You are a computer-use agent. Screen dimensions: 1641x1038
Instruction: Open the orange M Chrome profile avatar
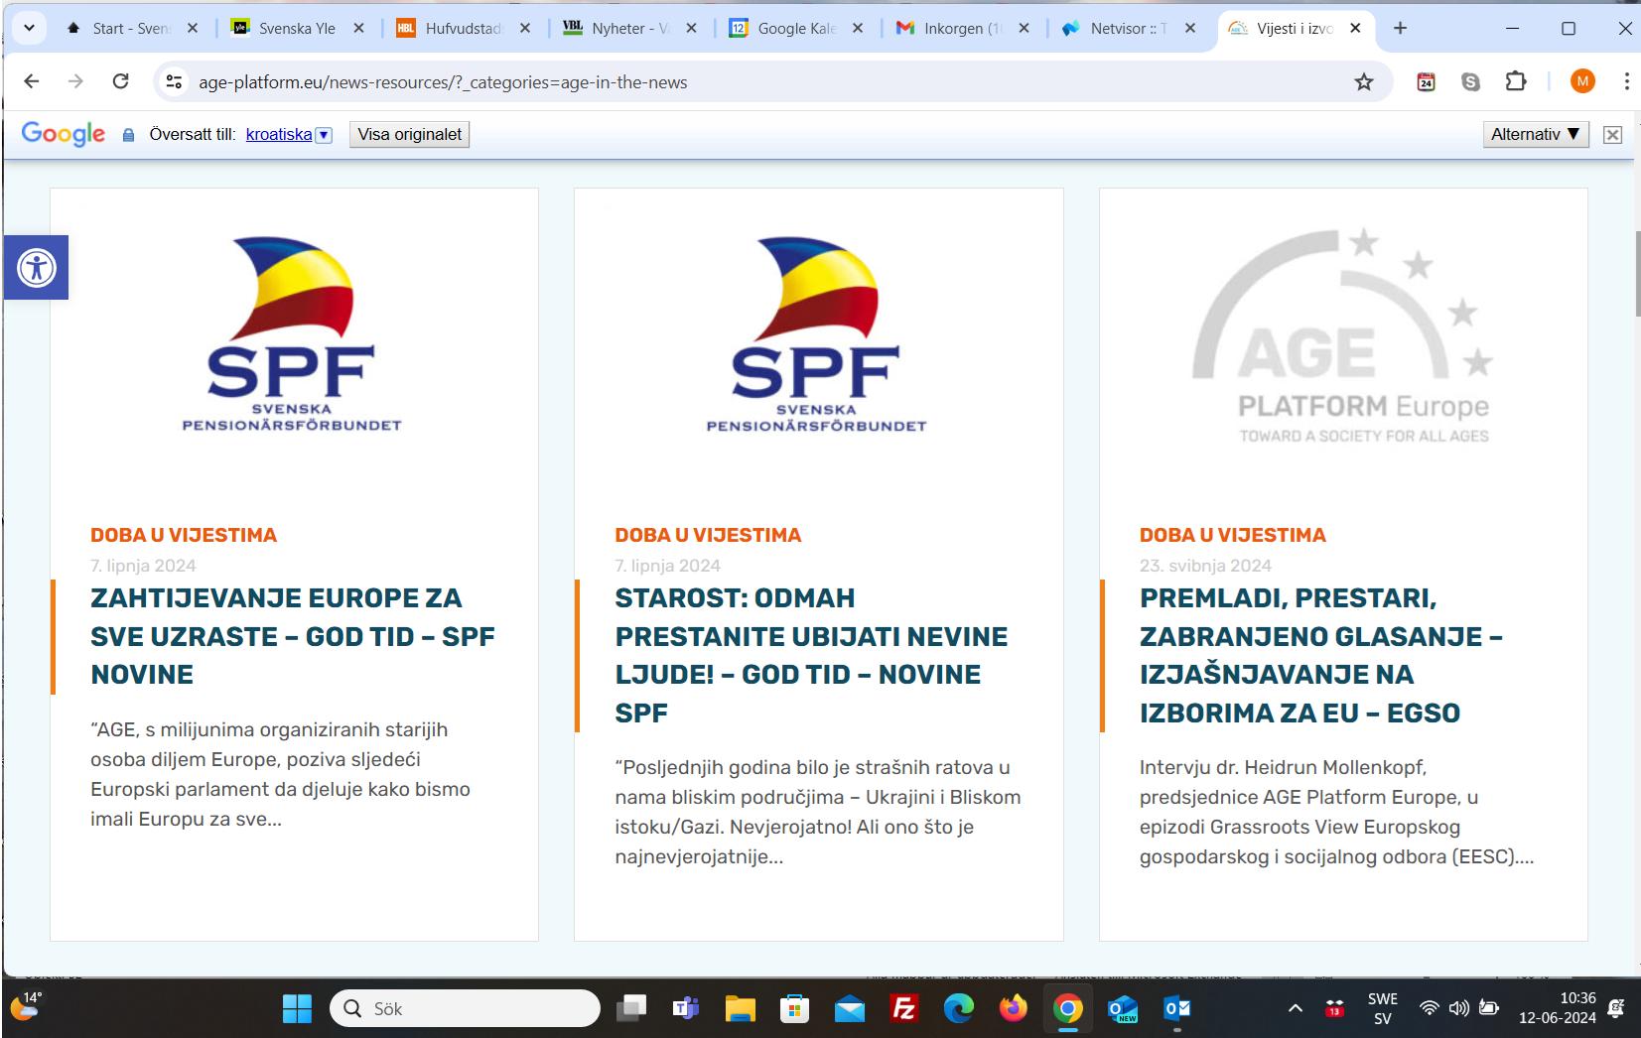[x=1582, y=82]
